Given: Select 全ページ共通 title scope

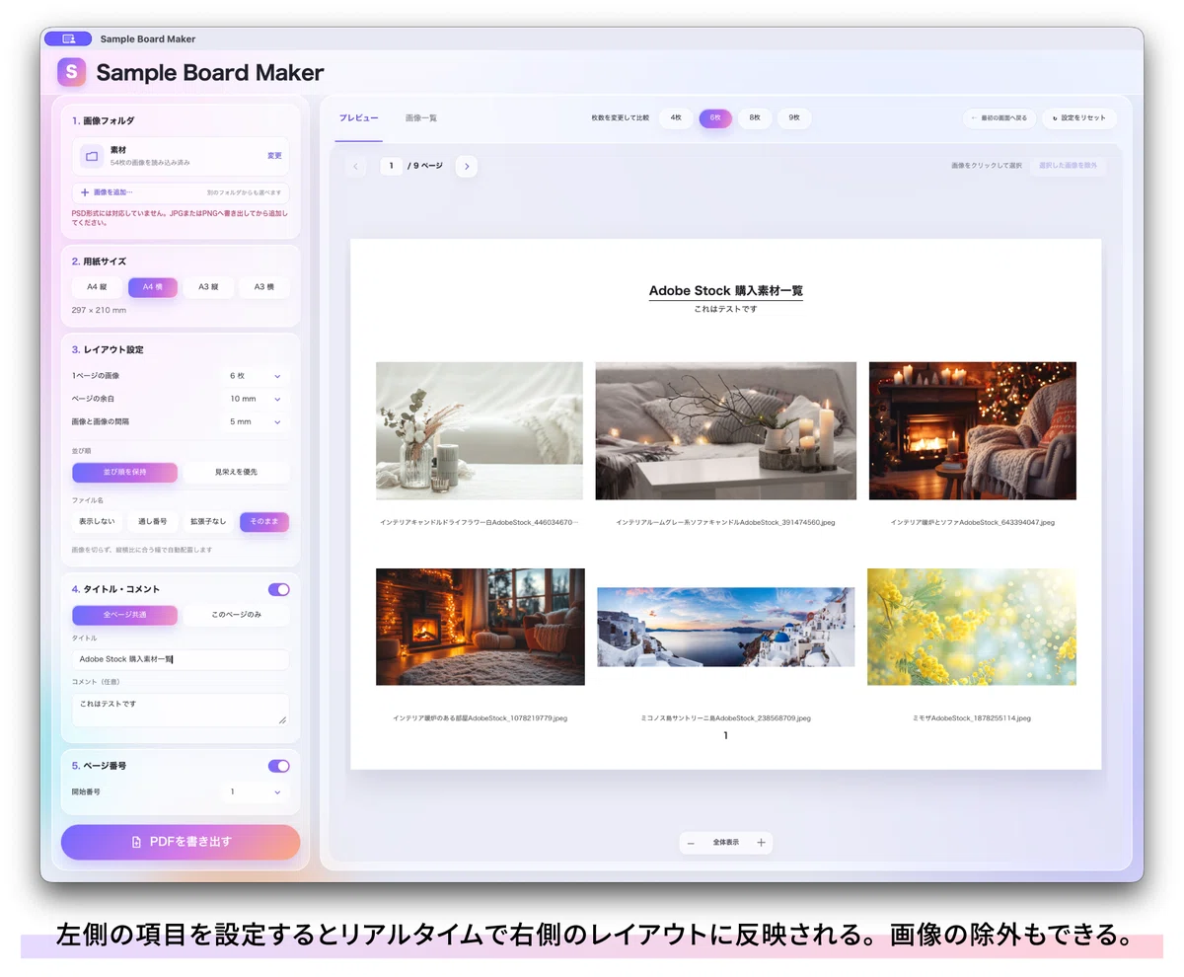Looking at the screenshot, I should pos(125,615).
